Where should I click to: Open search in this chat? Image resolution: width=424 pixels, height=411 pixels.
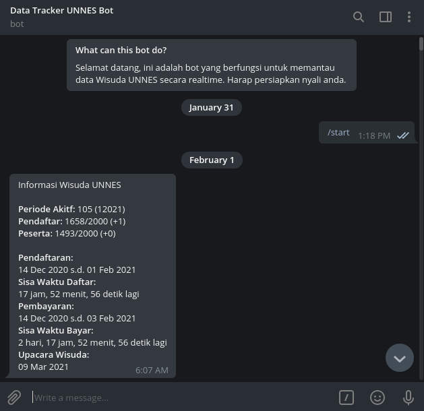click(x=359, y=17)
